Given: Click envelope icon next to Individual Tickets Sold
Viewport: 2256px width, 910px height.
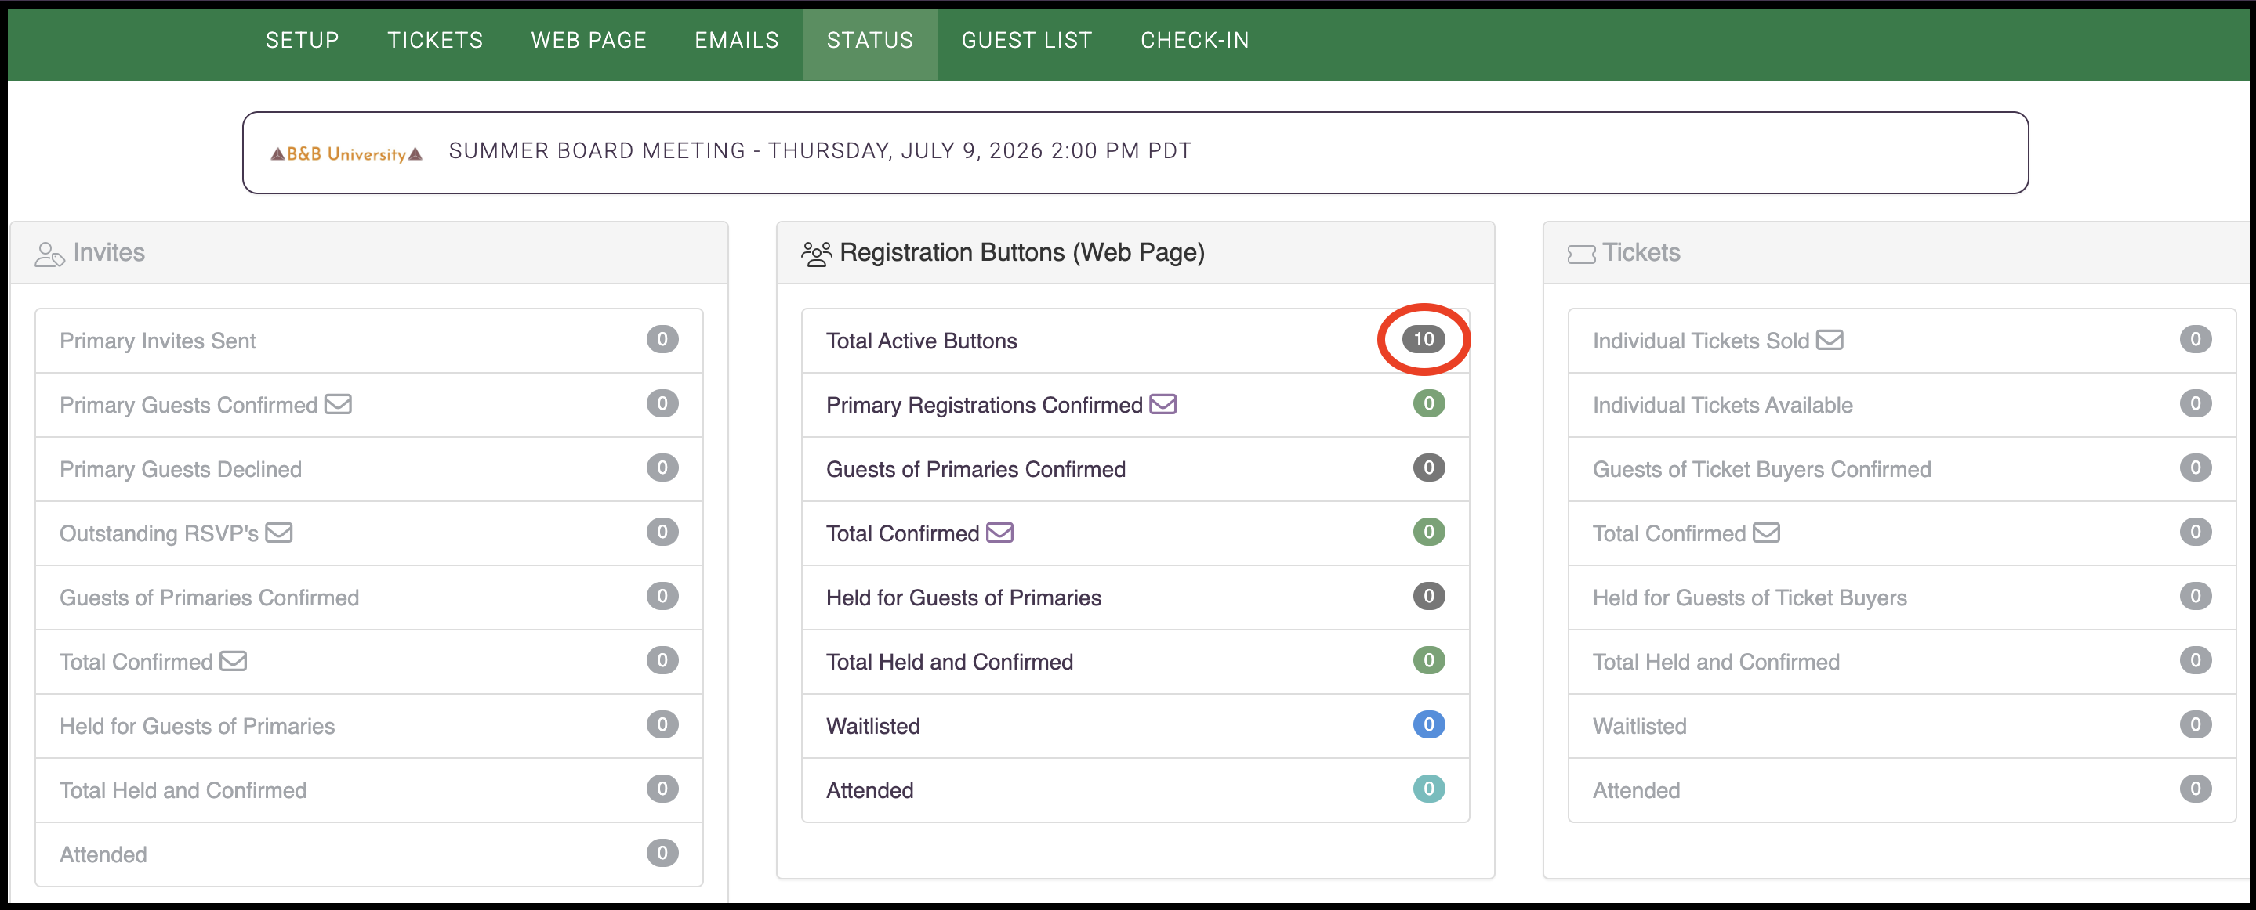Looking at the screenshot, I should point(1830,340).
